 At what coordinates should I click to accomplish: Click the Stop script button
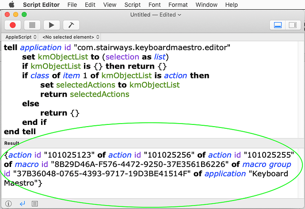click(x=32, y=25)
